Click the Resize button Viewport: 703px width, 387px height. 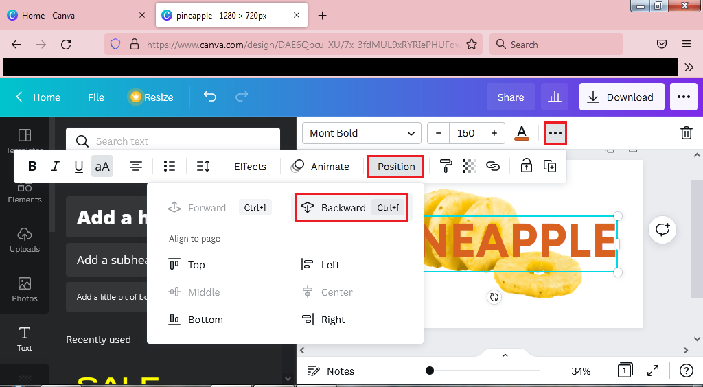151,97
